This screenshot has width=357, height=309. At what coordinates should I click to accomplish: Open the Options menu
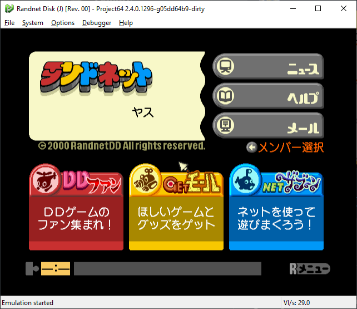point(63,23)
